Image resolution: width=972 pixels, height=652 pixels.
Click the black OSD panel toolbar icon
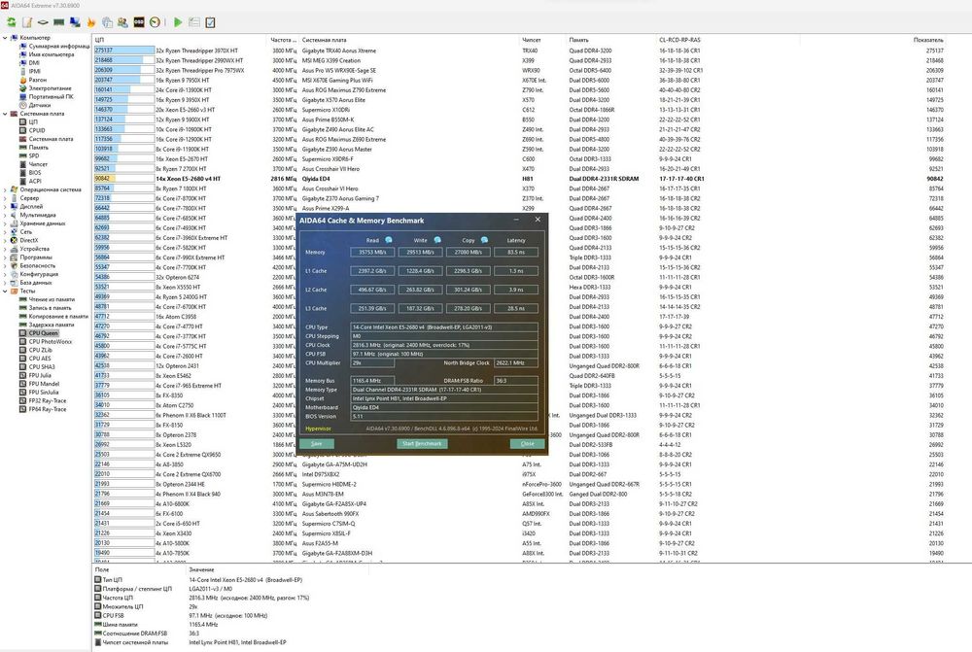tap(139, 22)
